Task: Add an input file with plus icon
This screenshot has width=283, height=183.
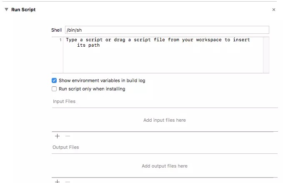Action: pos(57,136)
